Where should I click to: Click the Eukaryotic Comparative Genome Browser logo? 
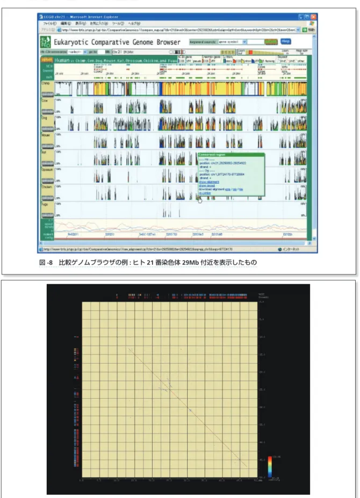(x=46, y=42)
